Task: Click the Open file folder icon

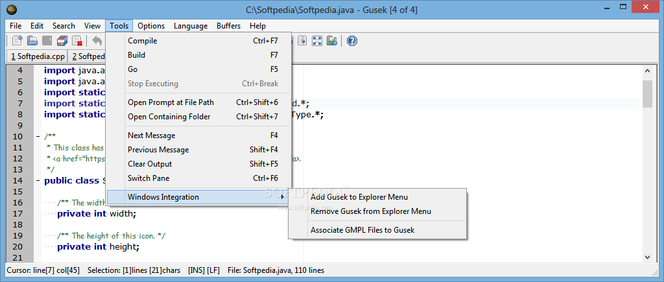Action: coord(32,41)
